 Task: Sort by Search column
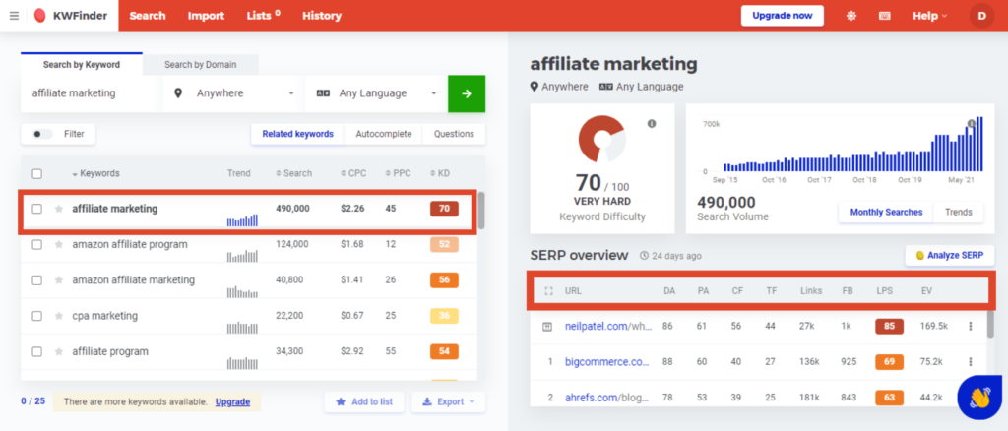click(x=293, y=173)
